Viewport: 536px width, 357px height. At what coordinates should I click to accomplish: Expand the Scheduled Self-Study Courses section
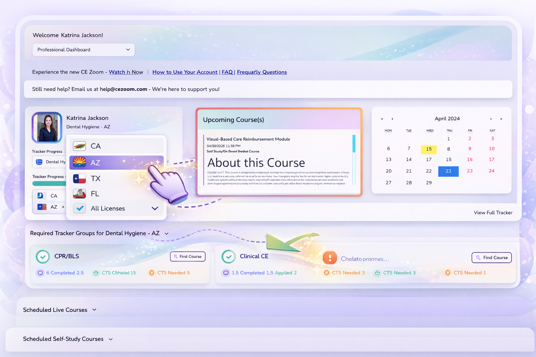(111, 339)
